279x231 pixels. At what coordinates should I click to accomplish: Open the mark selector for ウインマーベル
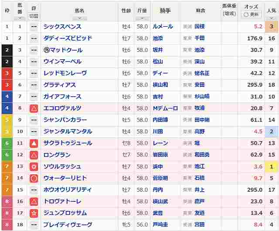click(x=34, y=61)
